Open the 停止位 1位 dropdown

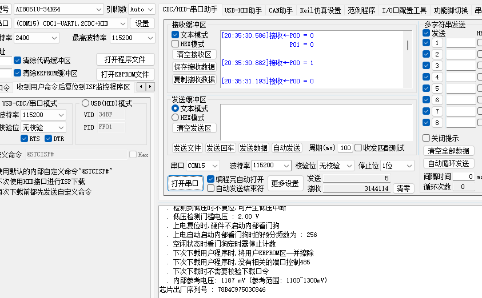[397, 166]
